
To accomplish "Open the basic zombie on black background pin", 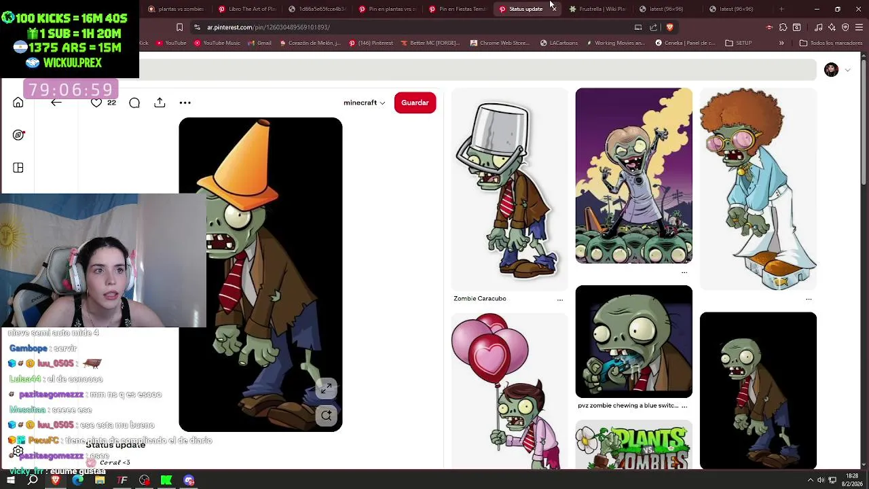I will [758, 391].
